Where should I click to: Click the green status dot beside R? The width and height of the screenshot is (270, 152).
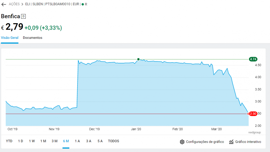83,4
